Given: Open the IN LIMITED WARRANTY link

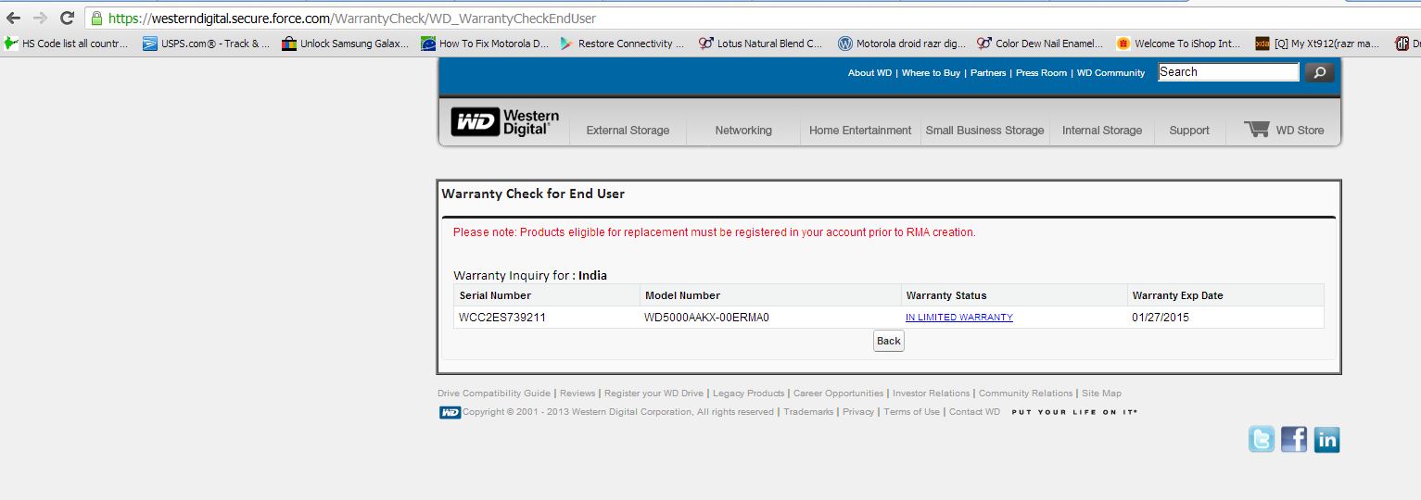Looking at the screenshot, I should pos(959,318).
